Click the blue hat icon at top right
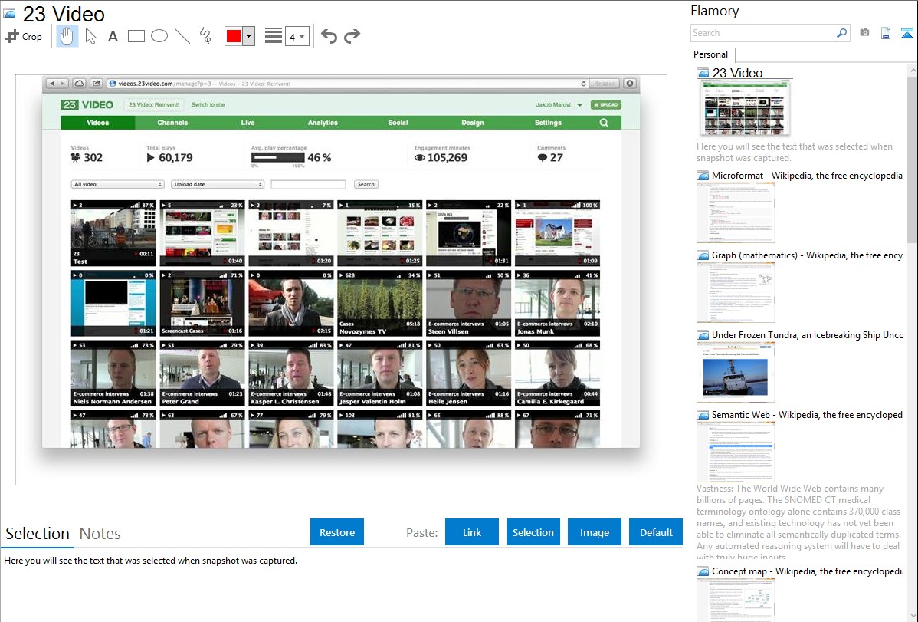918x622 pixels. pyautogui.click(x=907, y=34)
